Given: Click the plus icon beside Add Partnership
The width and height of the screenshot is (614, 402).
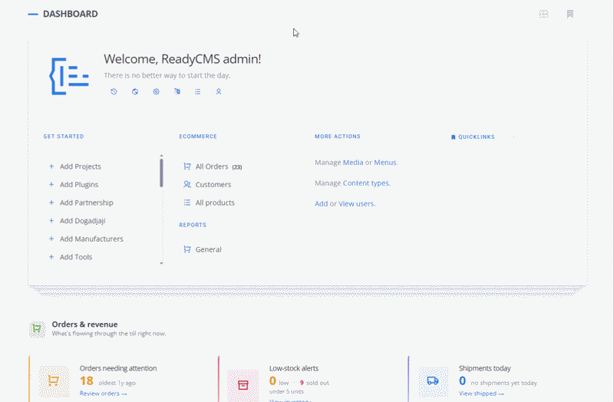Looking at the screenshot, I should pos(51,203).
